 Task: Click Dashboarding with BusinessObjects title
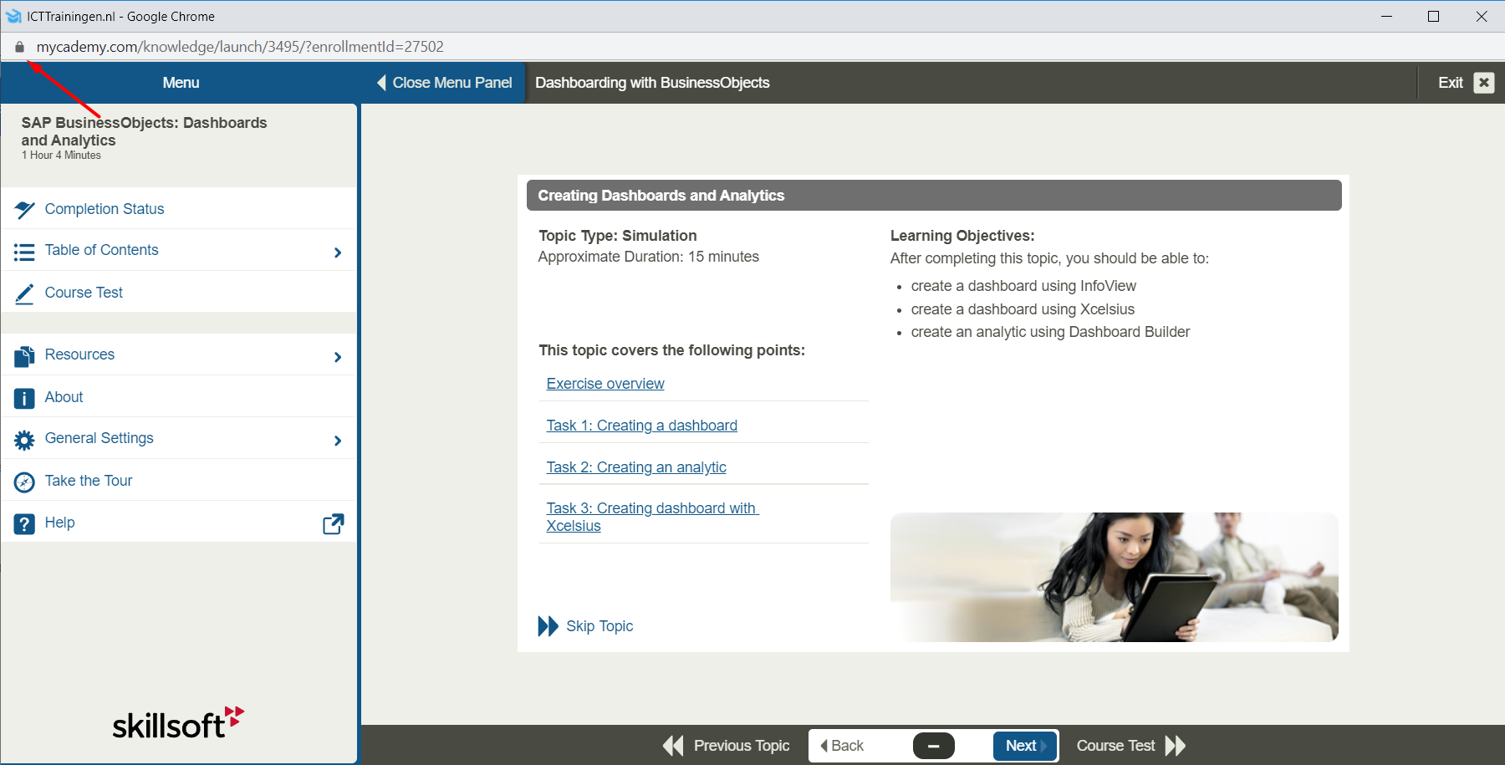(652, 83)
